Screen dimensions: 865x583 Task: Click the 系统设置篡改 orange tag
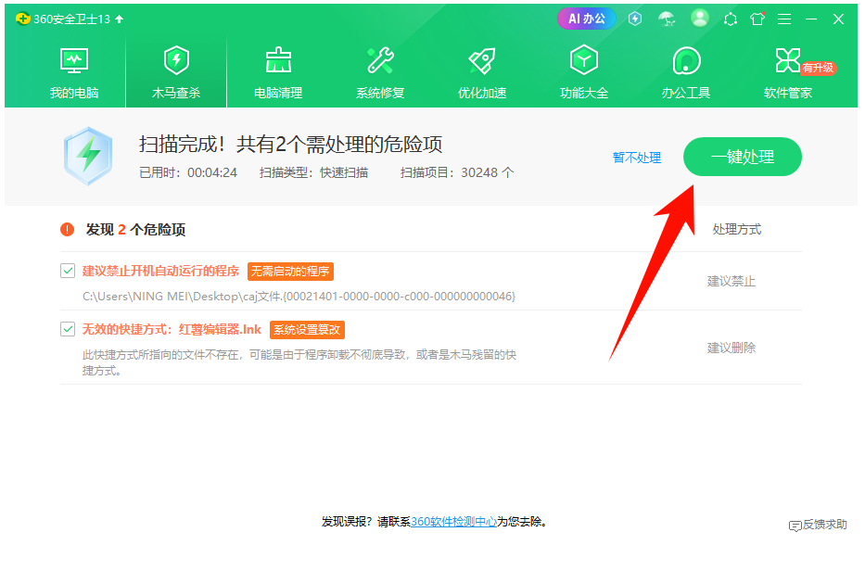(307, 329)
